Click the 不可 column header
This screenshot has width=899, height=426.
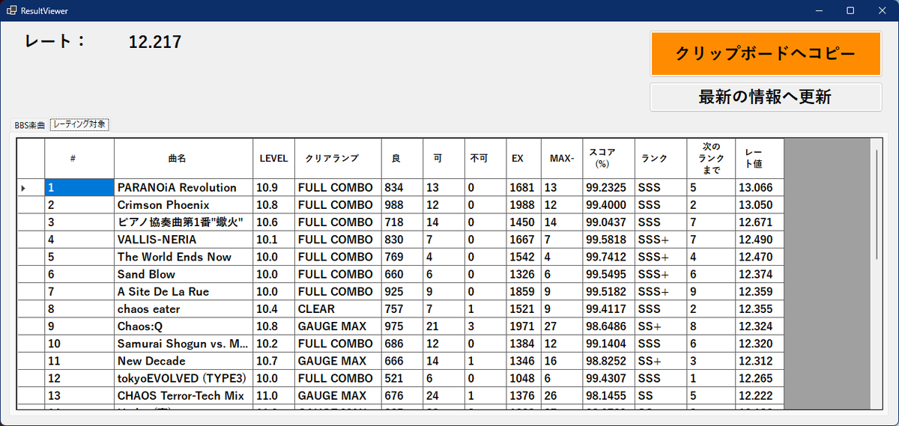[485, 159]
